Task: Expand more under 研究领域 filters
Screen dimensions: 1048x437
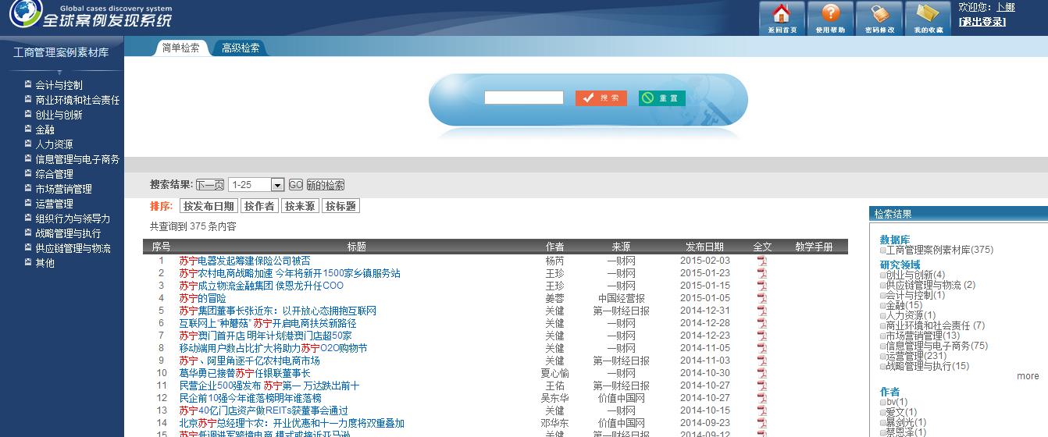Action: coord(1028,376)
